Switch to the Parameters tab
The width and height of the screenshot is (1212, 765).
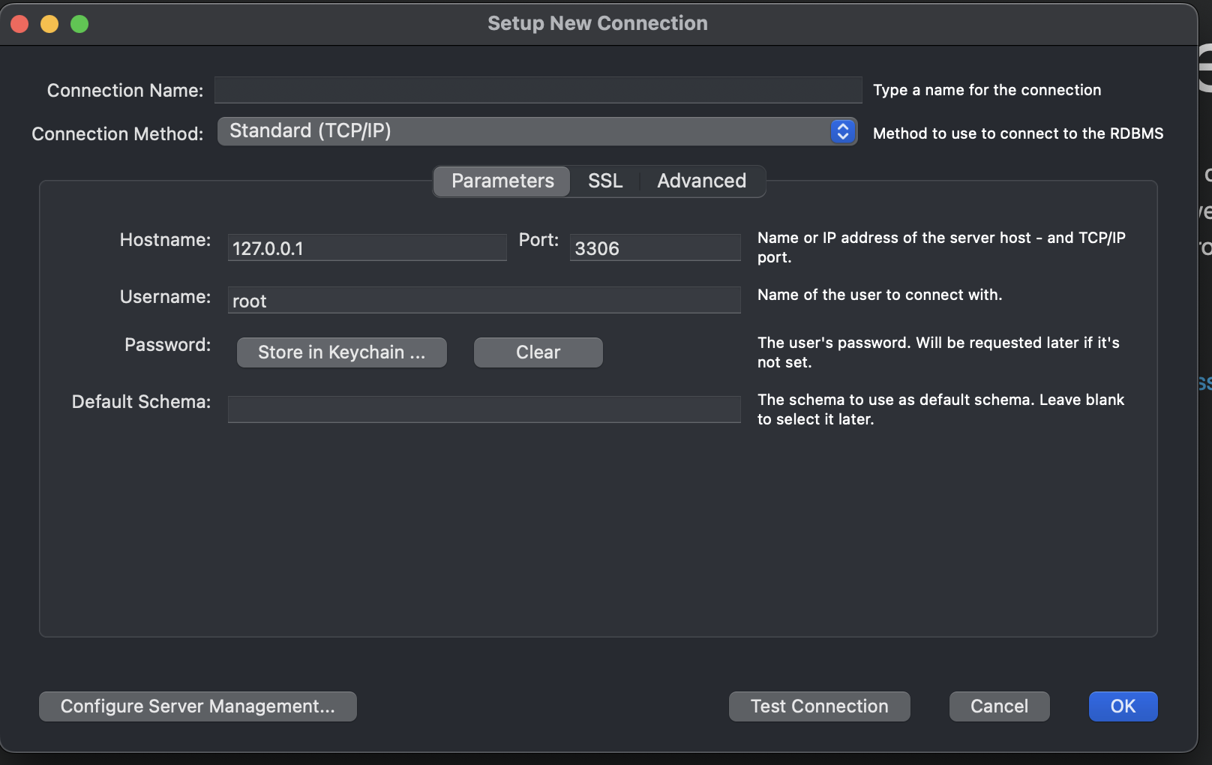[x=502, y=181]
